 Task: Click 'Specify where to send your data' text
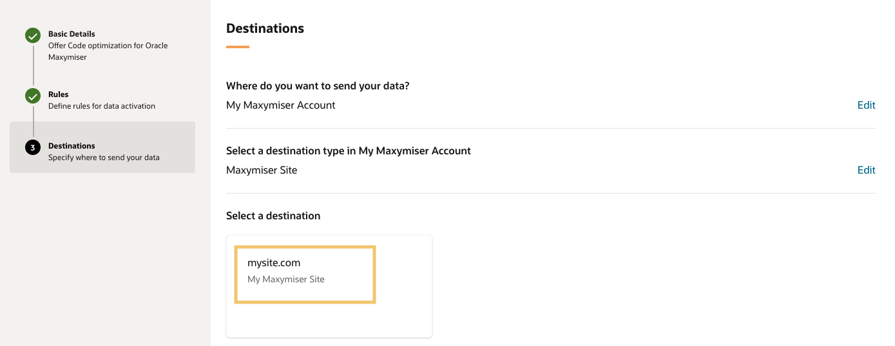coord(104,158)
